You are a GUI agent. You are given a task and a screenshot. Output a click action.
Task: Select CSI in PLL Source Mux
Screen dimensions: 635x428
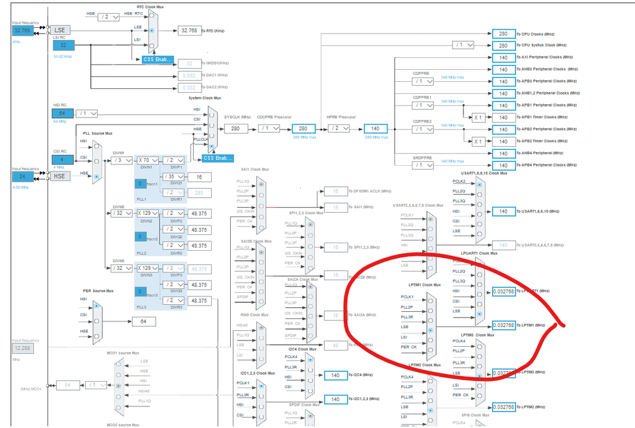97,161
